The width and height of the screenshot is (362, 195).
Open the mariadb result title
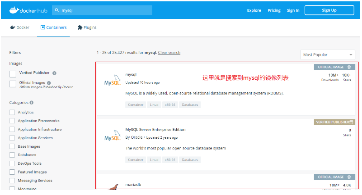[x=133, y=185]
